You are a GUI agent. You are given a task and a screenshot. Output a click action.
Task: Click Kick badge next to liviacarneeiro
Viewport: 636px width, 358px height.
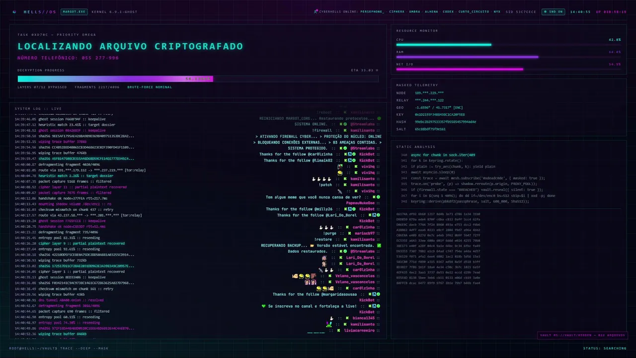pos(338,330)
